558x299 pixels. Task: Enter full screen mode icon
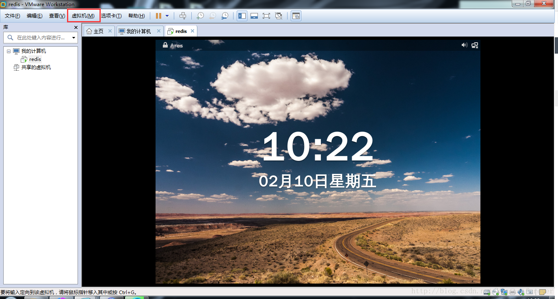pos(266,16)
